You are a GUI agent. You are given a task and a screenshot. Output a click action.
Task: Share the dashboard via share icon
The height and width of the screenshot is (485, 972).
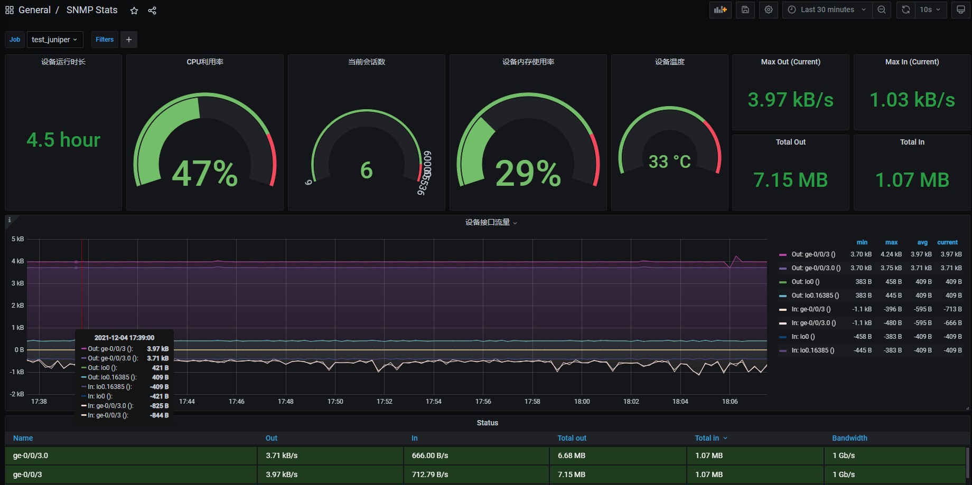point(152,11)
